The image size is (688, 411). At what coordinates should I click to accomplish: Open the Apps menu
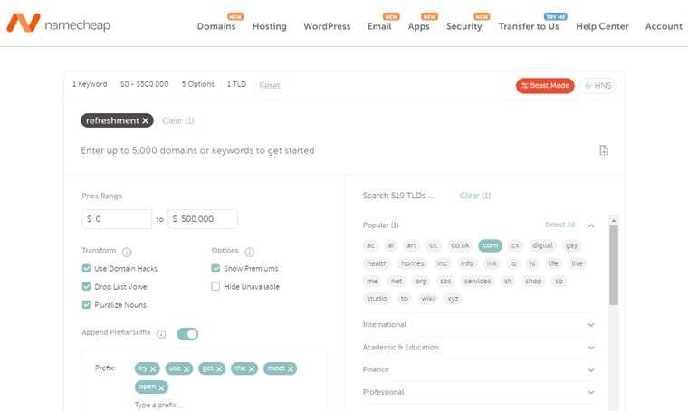[x=418, y=26]
